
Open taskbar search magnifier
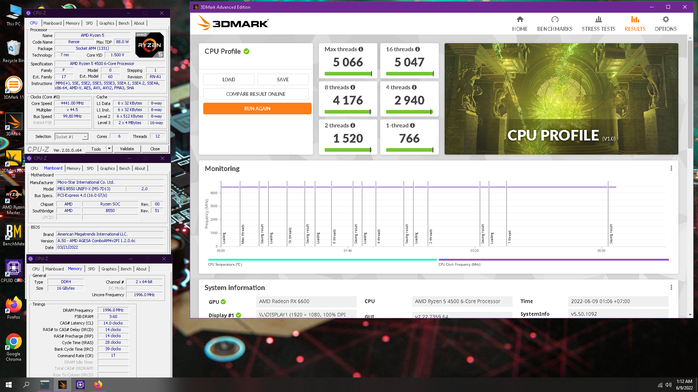[x=26, y=385]
